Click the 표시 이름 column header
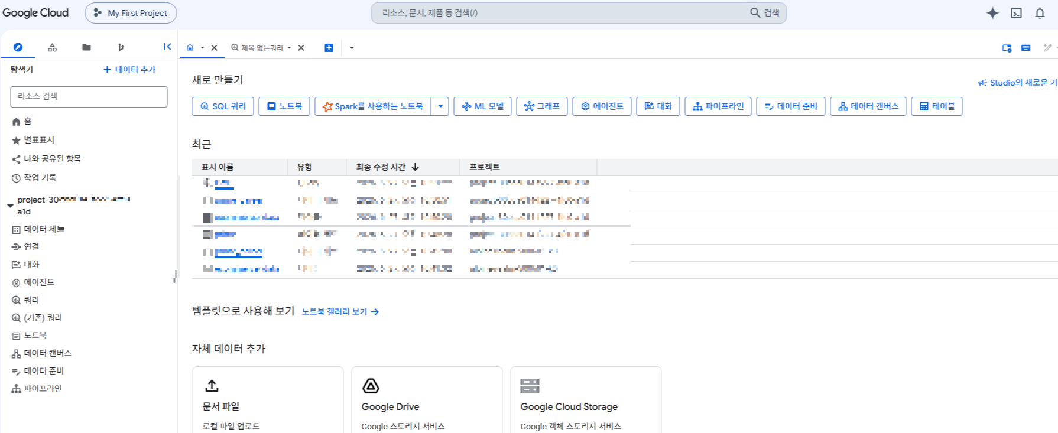 pyautogui.click(x=218, y=167)
